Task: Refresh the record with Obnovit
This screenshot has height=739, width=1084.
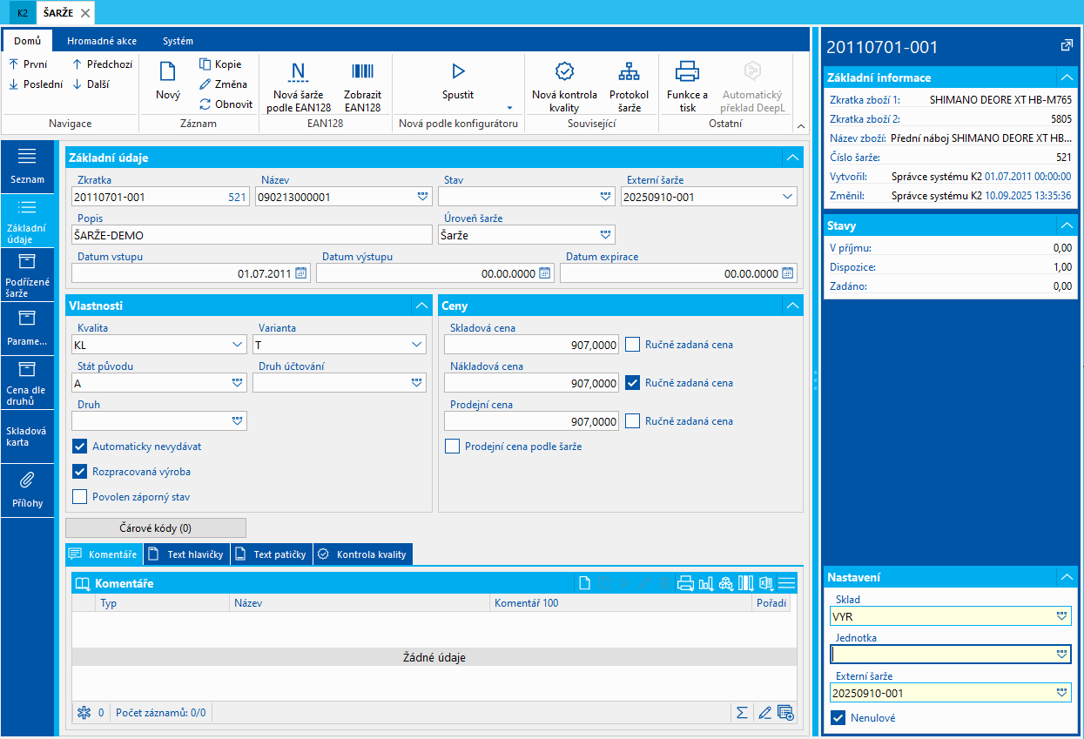Action: [x=226, y=104]
